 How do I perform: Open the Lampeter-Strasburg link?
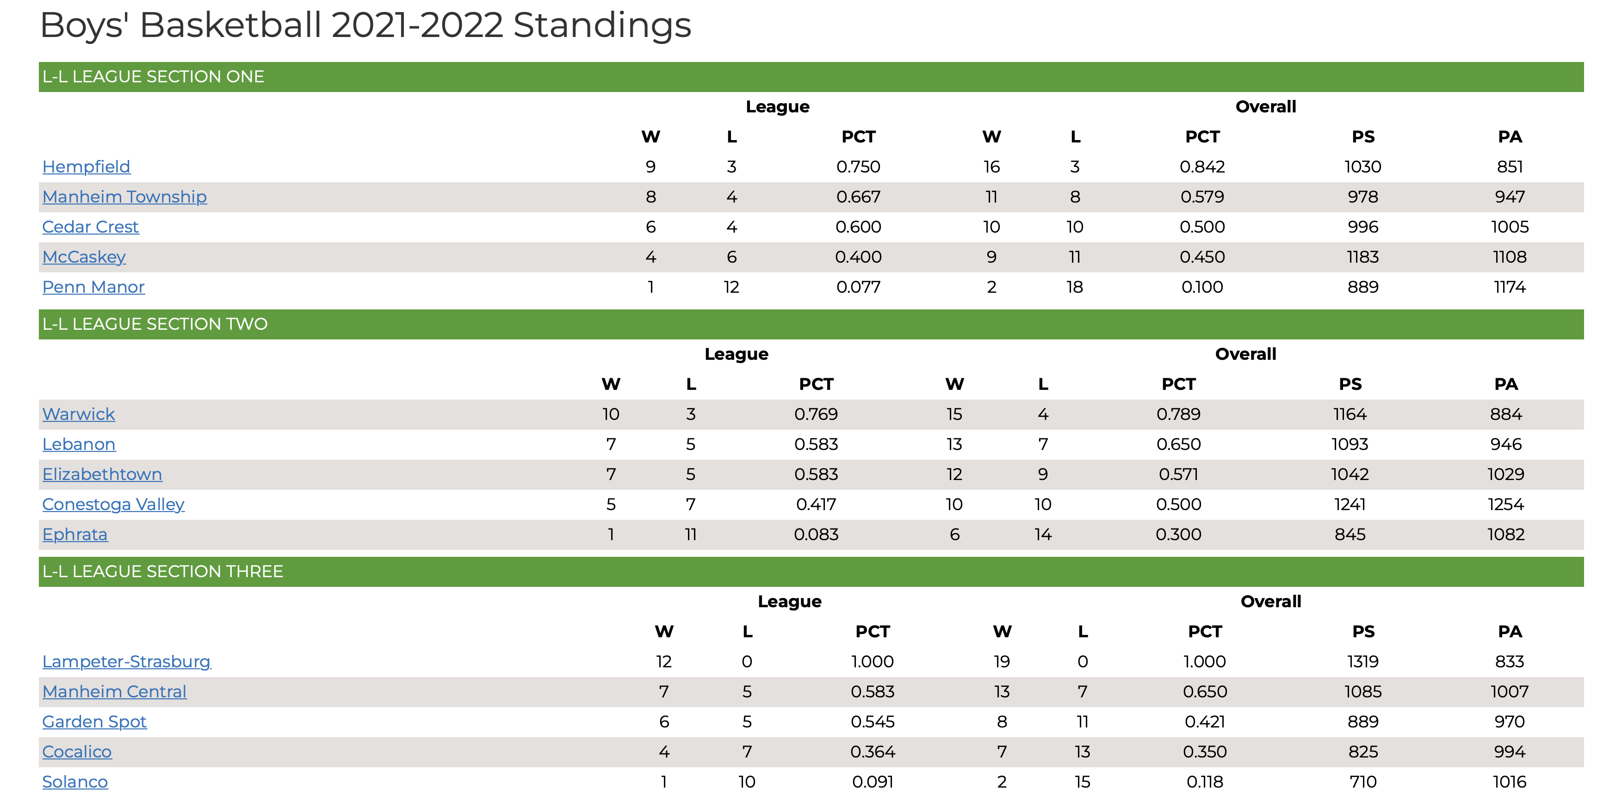[x=126, y=661]
